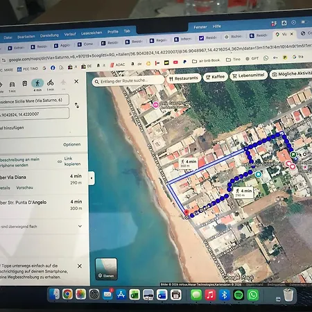Open the Darstellung menu
Viewport: 312px width, 312px height.
(49, 35)
